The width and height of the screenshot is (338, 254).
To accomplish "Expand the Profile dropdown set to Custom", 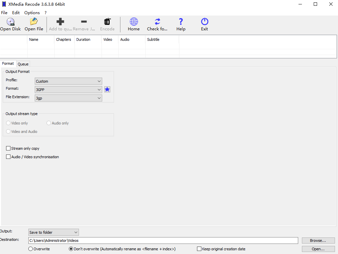I will pyautogui.click(x=68, y=81).
